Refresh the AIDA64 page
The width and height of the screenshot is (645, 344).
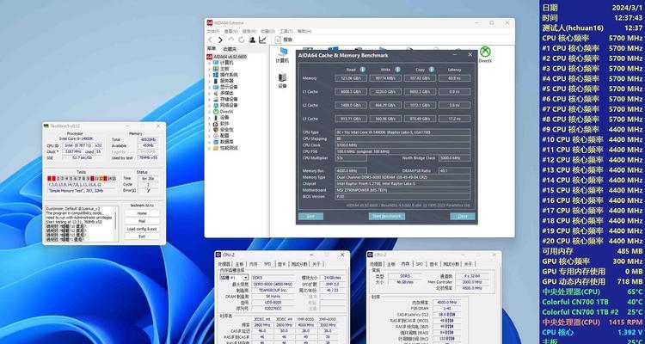coord(242,40)
